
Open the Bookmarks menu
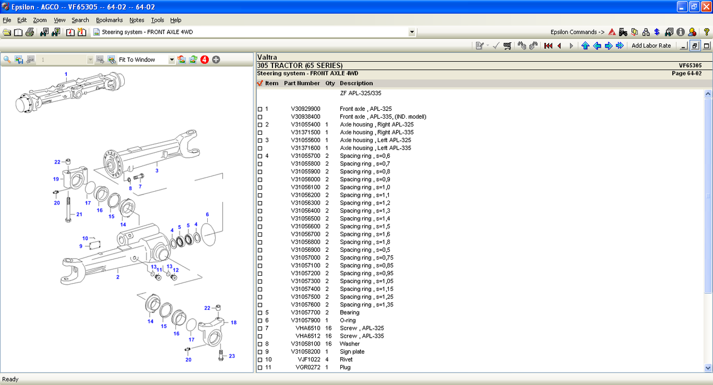coord(109,20)
